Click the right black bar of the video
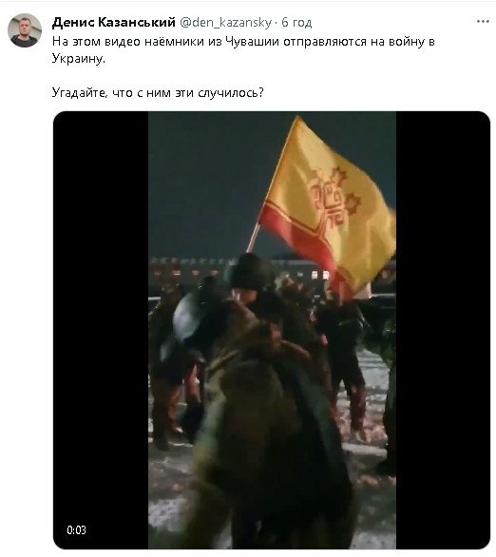This screenshot has height=557, width=496. (x=443, y=330)
